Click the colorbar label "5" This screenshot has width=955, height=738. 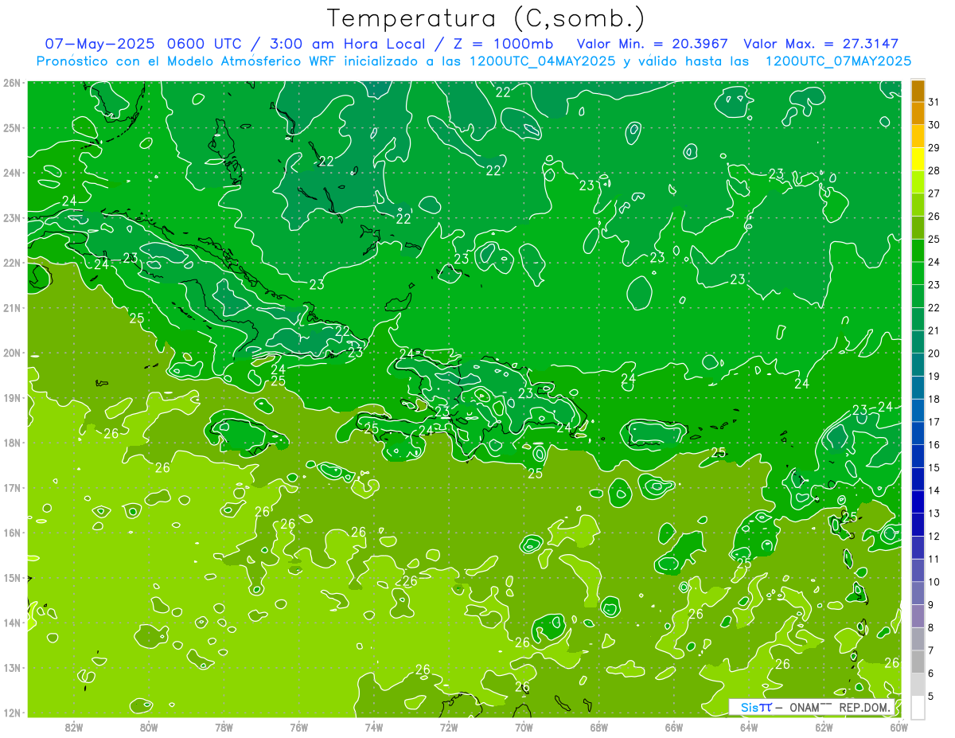click(x=931, y=695)
